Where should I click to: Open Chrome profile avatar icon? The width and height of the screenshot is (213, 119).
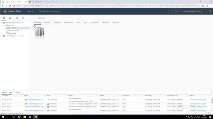pyautogui.click(x=207, y=6)
